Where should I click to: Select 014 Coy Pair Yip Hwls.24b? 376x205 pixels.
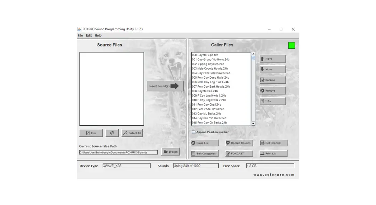click(x=221, y=118)
